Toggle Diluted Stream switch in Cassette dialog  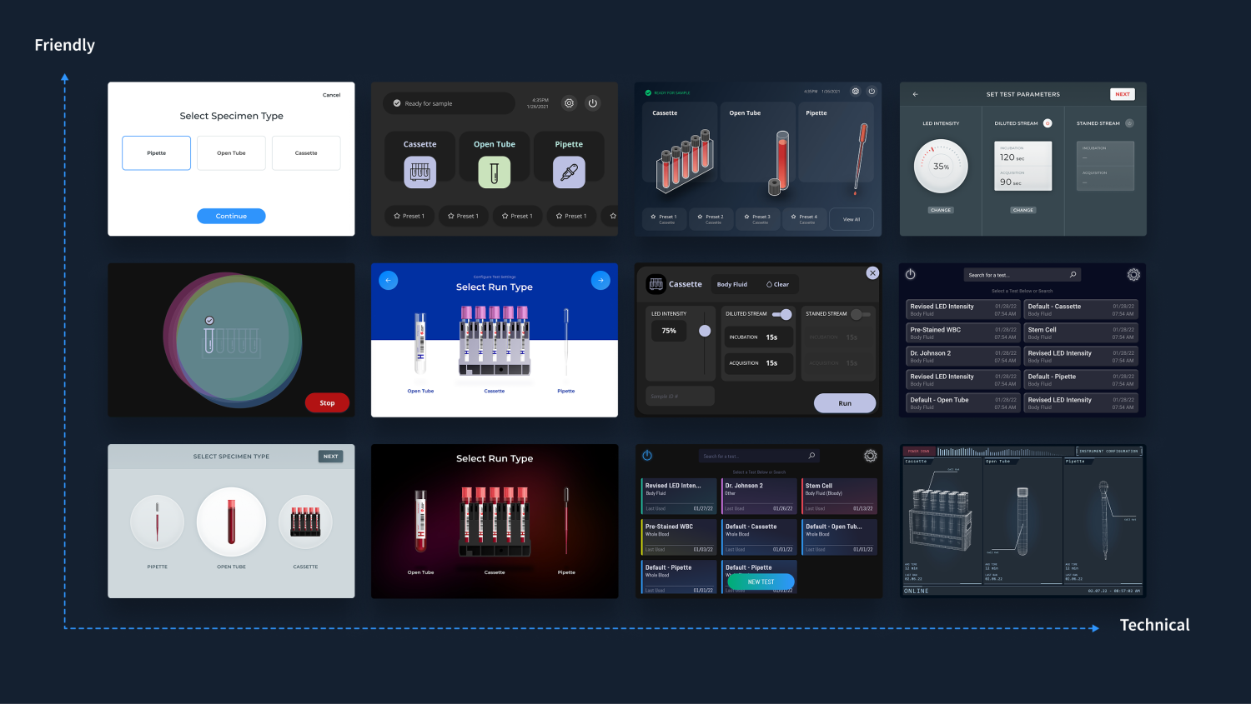[782, 314]
